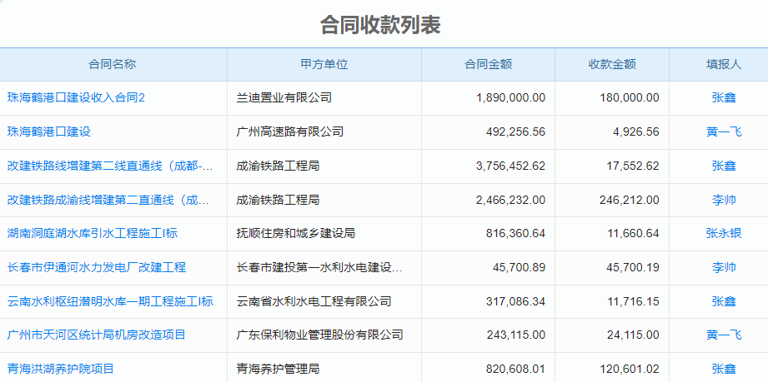Open the 湖南洞庭湖水库引水工程施工I标 contract
The width and height of the screenshot is (768, 382).
pyautogui.click(x=93, y=233)
